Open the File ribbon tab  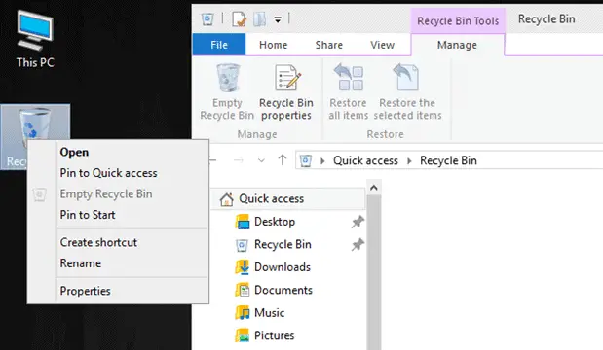(219, 45)
